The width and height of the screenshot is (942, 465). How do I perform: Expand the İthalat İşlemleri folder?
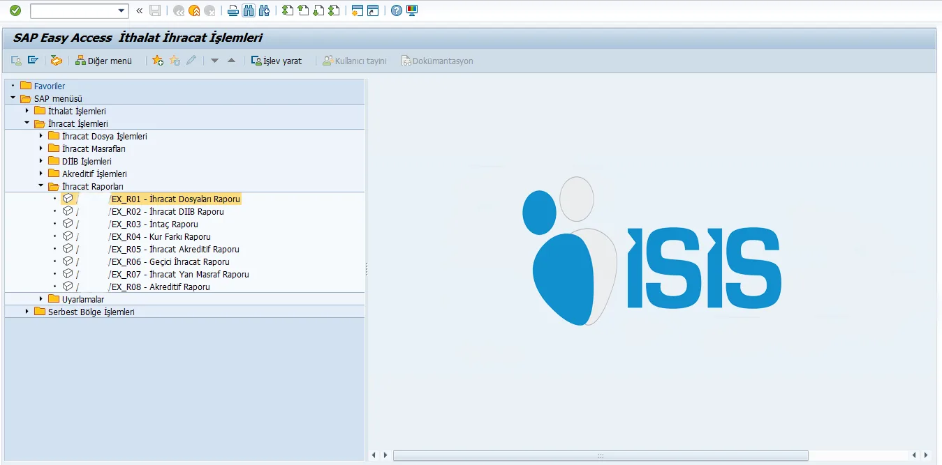point(27,111)
